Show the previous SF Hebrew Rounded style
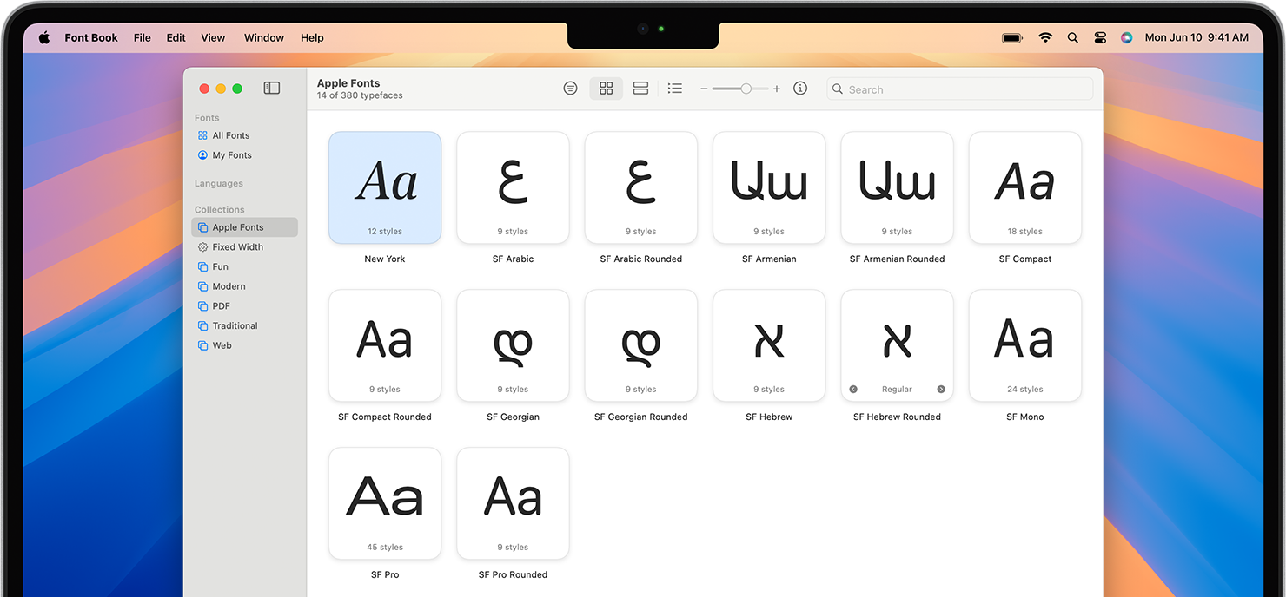The height and width of the screenshot is (597, 1286). [x=853, y=390]
